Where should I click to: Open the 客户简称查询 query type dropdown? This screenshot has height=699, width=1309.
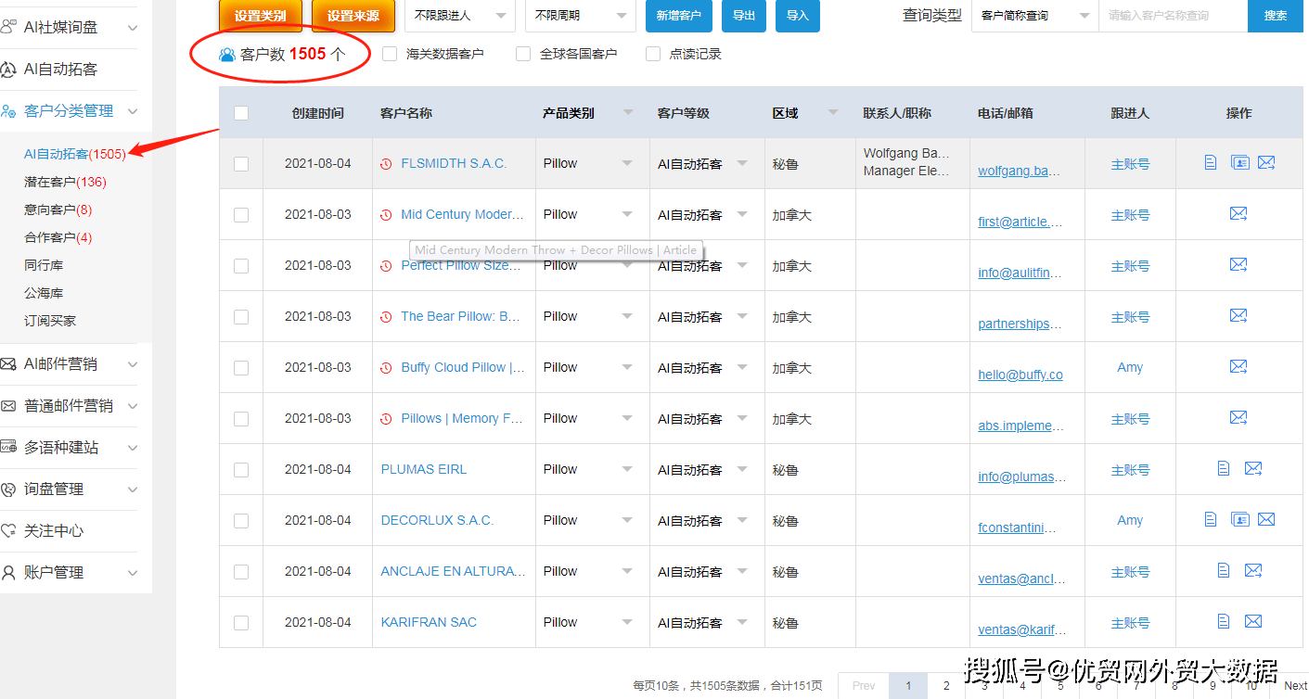click(1033, 16)
